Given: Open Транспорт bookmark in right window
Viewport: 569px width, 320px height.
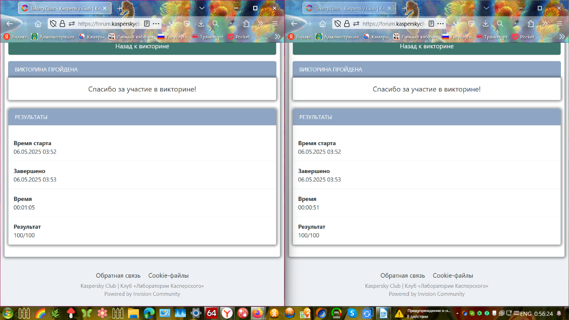Looking at the screenshot, I should pos(492,37).
